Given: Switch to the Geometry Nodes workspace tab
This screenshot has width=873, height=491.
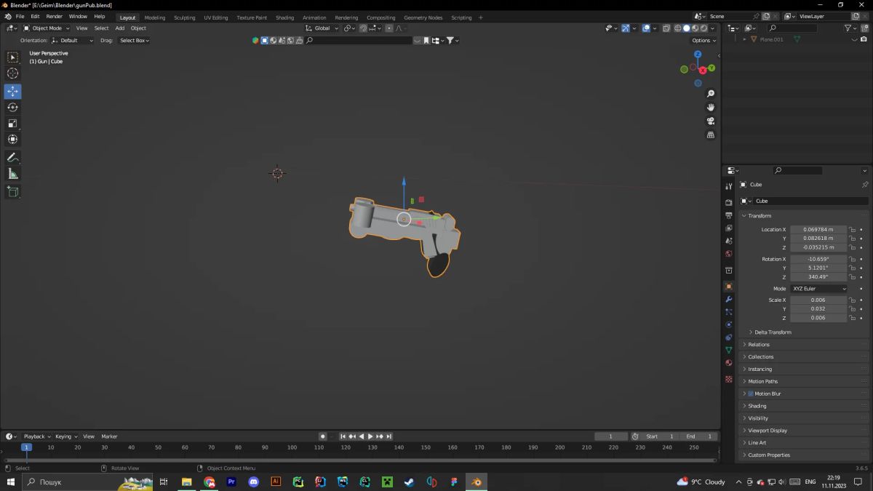Looking at the screenshot, I should 423,17.
